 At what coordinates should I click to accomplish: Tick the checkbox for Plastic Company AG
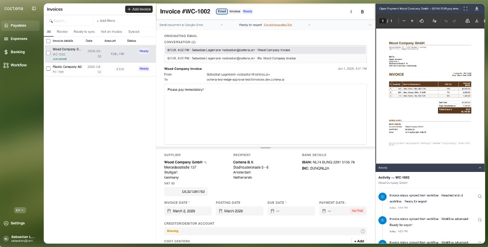click(x=48, y=68)
